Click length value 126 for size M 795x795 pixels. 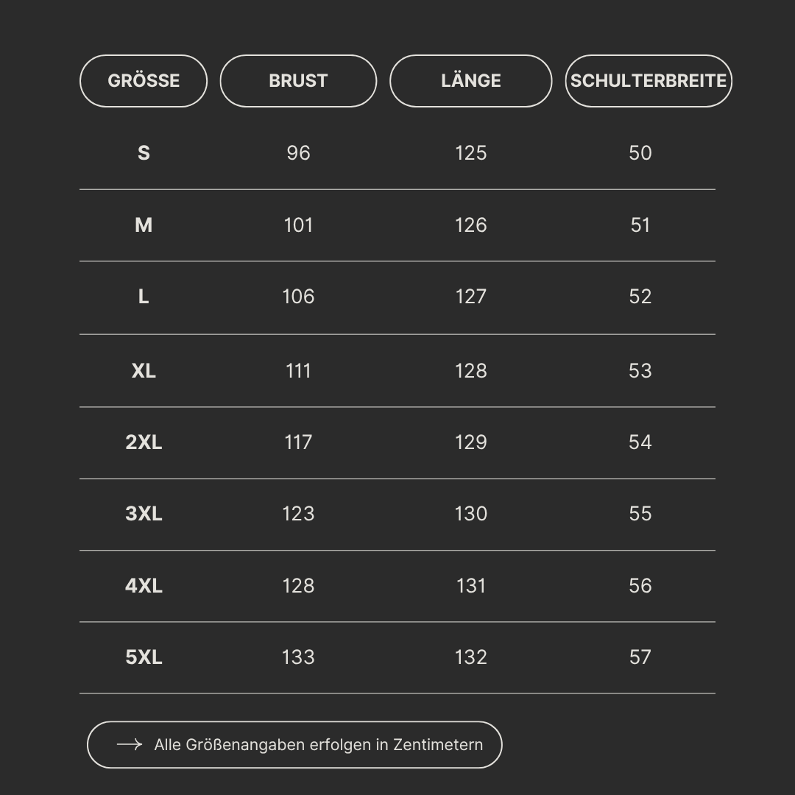point(470,225)
